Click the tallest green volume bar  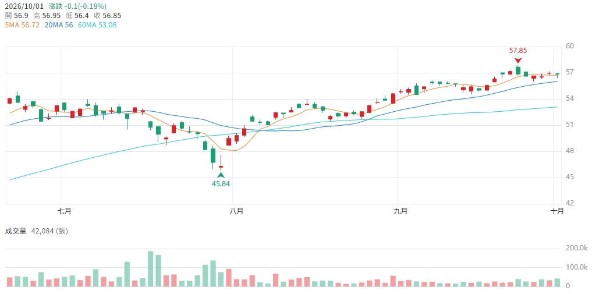click(151, 269)
